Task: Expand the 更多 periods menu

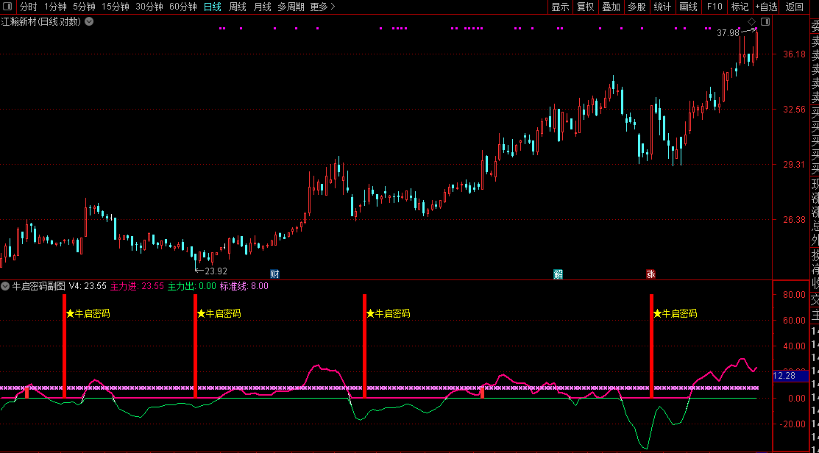Action: click(x=322, y=7)
